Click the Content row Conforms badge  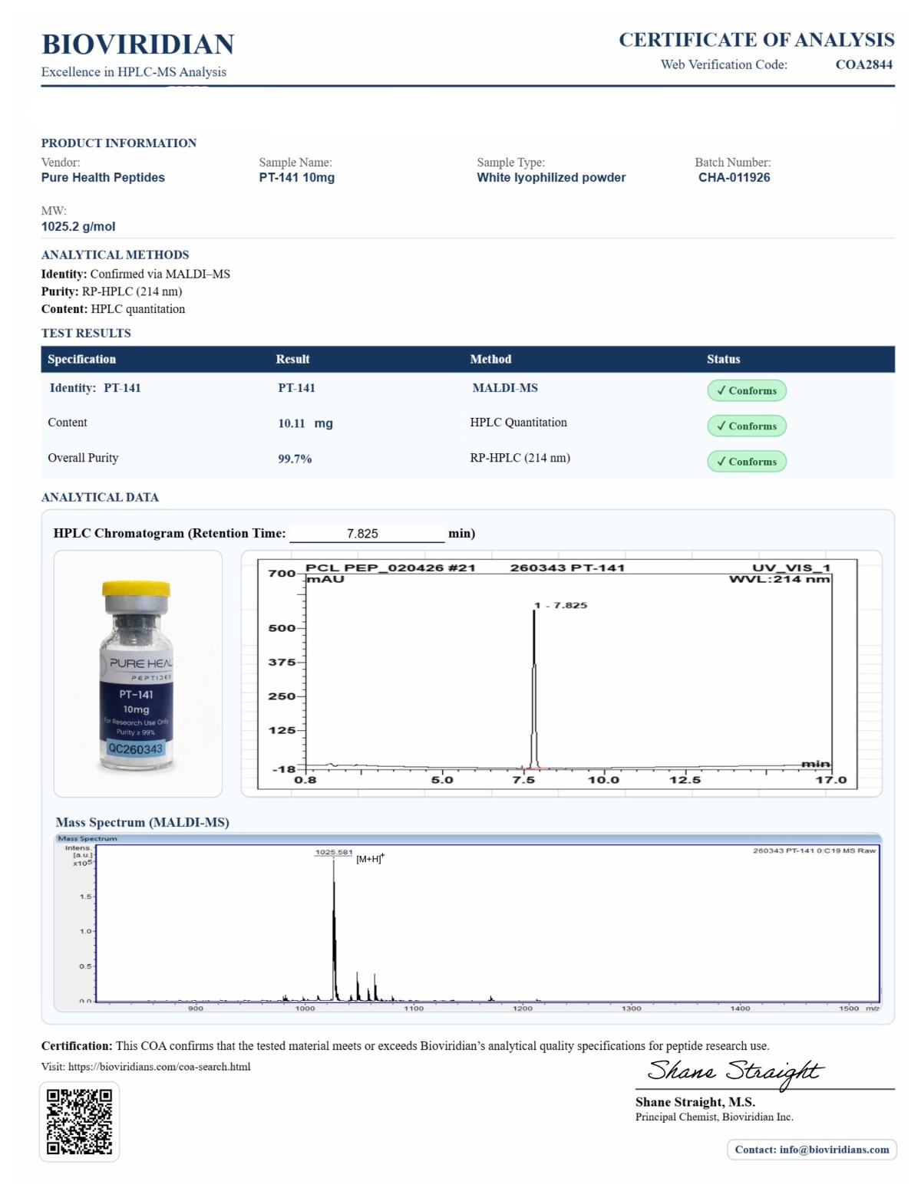(x=746, y=426)
